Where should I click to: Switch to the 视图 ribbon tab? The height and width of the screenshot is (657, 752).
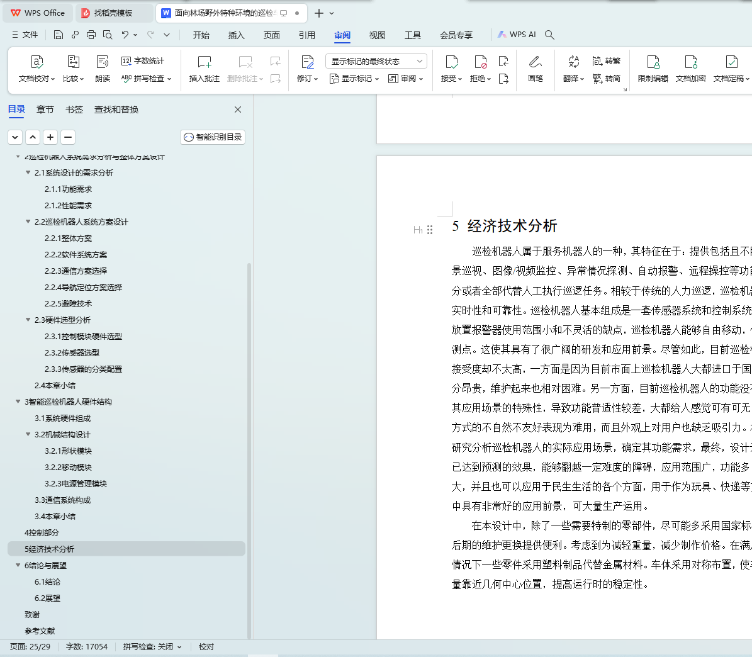(378, 35)
